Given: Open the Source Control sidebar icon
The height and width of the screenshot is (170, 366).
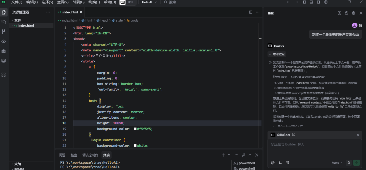Looking at the screenshot, I should (3, 31).
